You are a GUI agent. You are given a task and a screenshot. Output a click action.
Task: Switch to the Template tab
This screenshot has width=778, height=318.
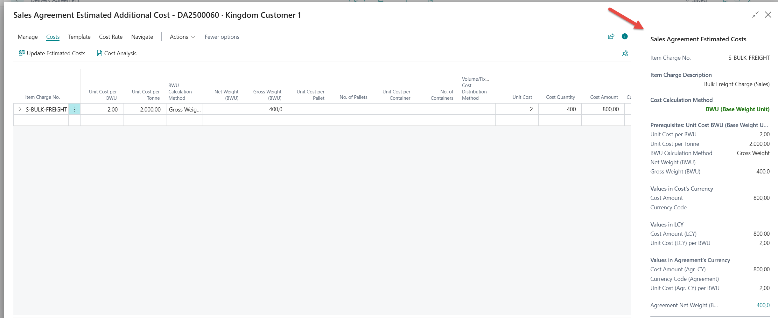(x=79, y=37)
